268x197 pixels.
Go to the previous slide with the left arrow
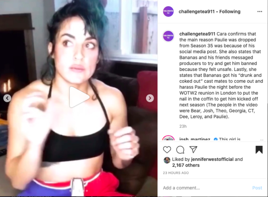[7, 98]
